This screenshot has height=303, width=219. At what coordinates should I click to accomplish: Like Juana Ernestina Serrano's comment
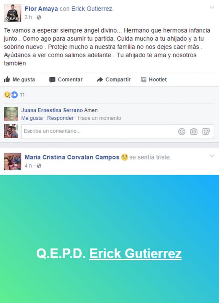click(32, 118)
